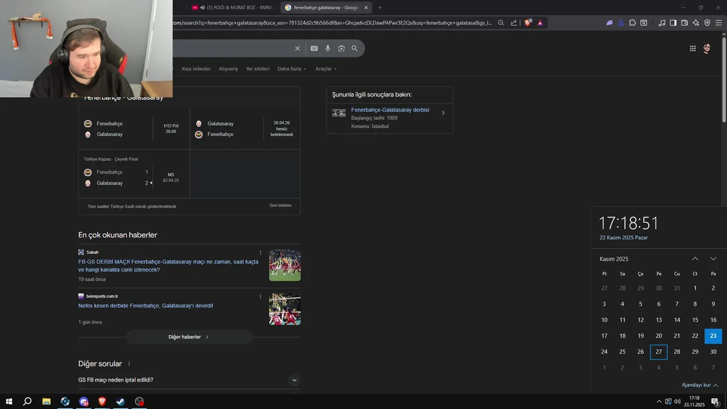Open the three-dot menu for beinsports news
Image resolution: width=727 pixels, height=409 pixels.
coord(261,296)
